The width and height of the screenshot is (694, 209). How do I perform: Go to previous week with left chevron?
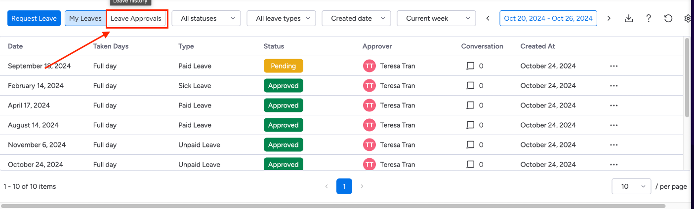488,18
